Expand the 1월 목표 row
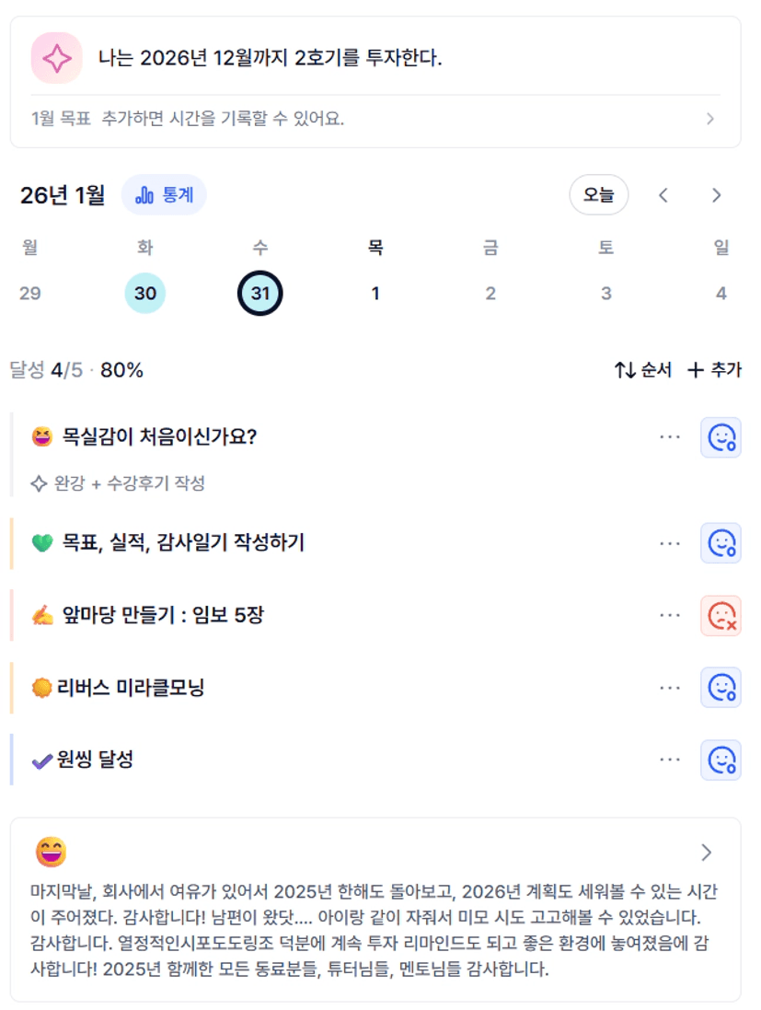This screenshot has width=761, height=1010. point(709,119)
